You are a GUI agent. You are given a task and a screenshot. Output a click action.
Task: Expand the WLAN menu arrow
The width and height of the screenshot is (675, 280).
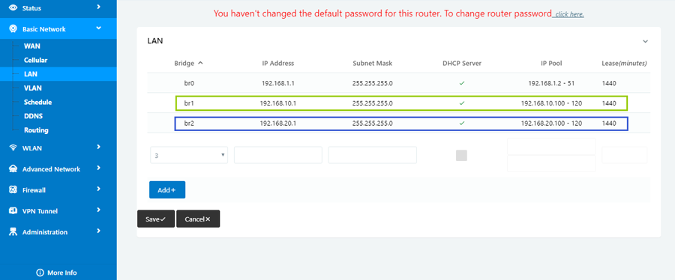[98, 147]
